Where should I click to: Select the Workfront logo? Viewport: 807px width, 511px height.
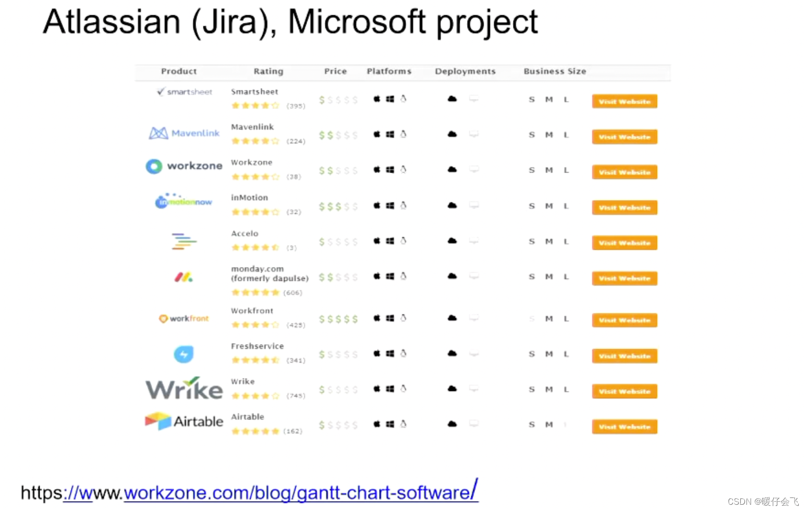[184, 318]
